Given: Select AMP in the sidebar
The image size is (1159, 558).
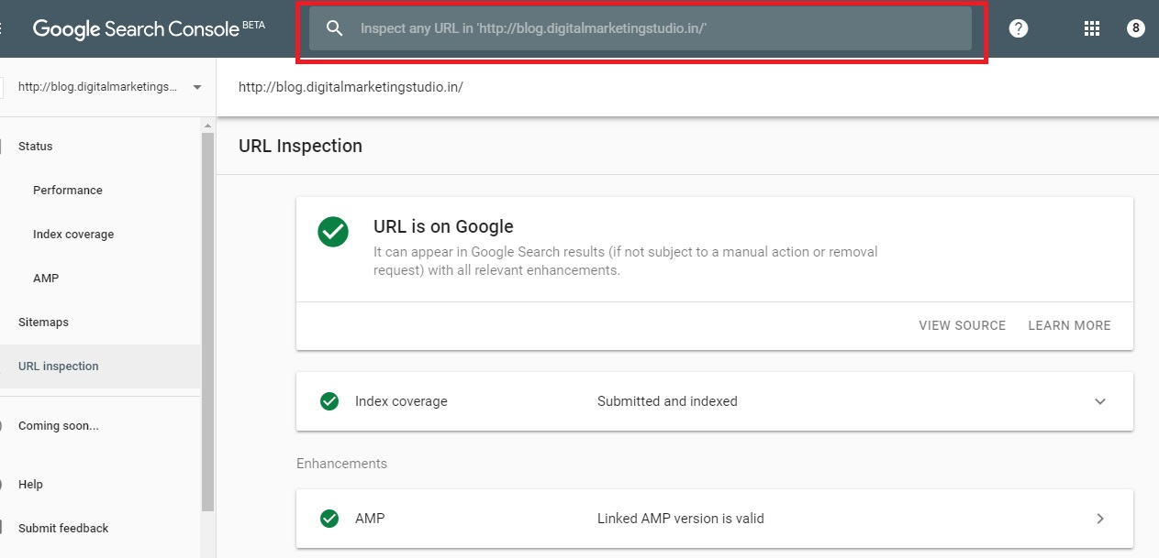Looking at the screenshot, I should coord(46,279).
